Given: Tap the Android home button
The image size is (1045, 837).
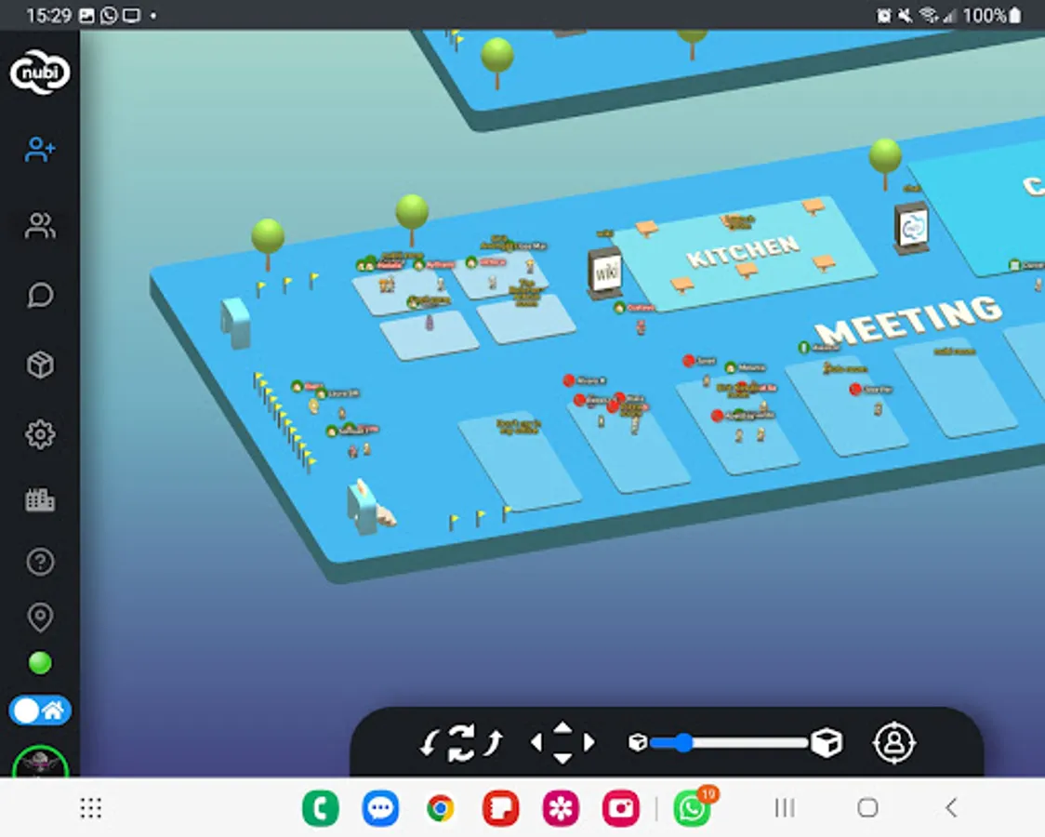Looking at the screenshot, I should 867,808.
